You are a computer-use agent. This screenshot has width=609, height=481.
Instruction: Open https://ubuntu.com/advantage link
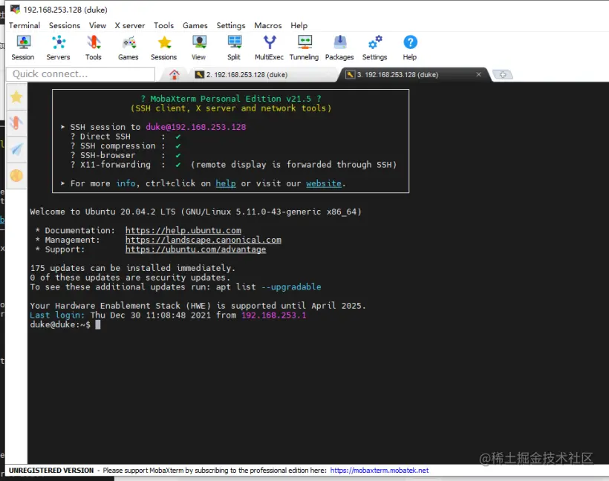196,249
